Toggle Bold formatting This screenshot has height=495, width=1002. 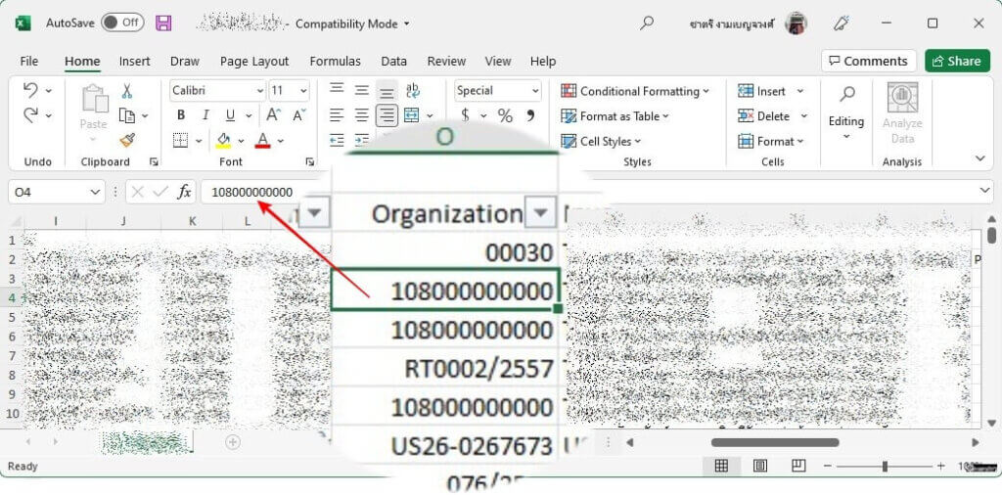click(x=181, y=115)
